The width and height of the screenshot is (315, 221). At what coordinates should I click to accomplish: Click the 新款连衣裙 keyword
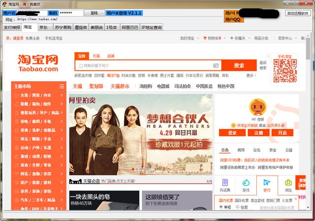click(83, 75)
